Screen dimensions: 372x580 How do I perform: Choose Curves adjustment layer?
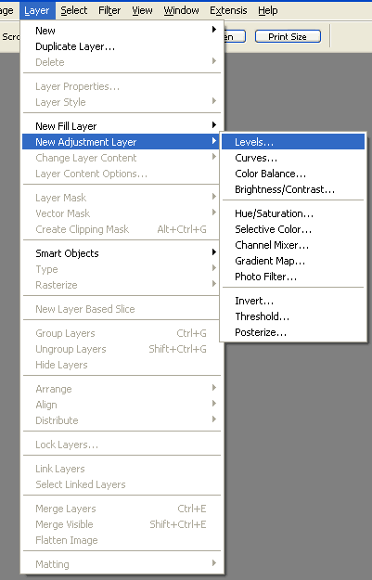click(293, 158)
